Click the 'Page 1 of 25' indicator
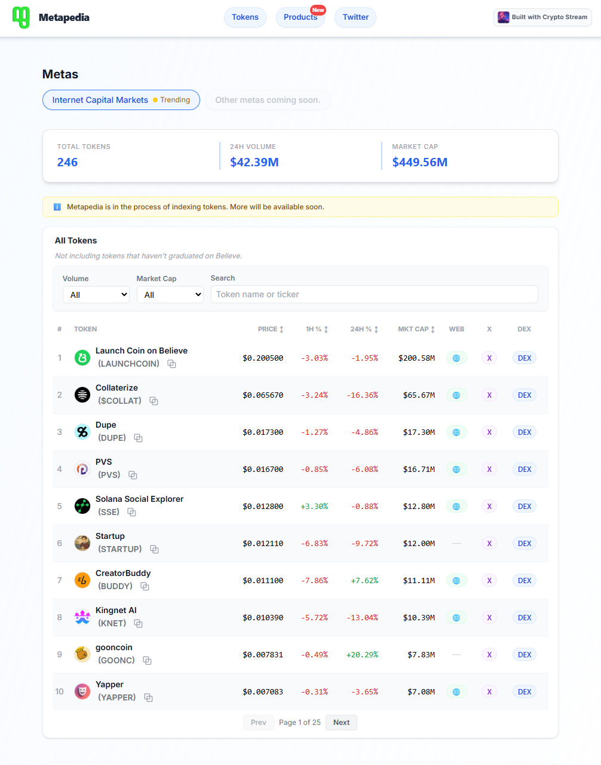The width and height of the screenshot is (601, 765). tap(300, 723)
